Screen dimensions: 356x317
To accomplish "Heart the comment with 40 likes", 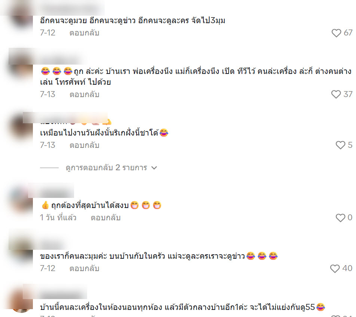I will point(335,269).
